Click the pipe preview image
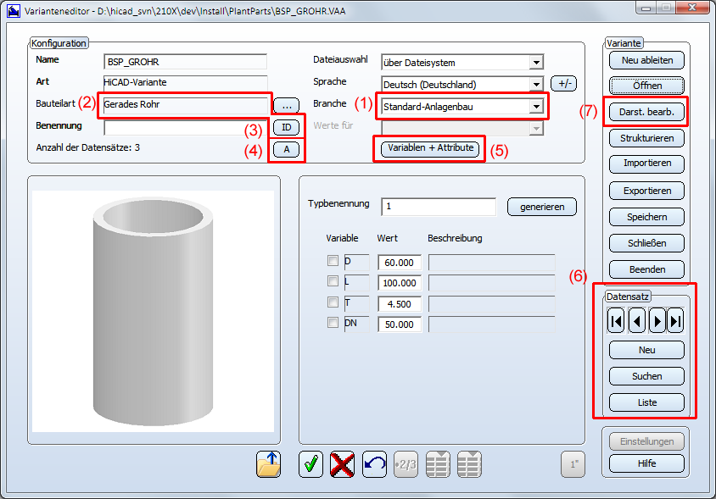716x499 pixels. click(153, 311)
